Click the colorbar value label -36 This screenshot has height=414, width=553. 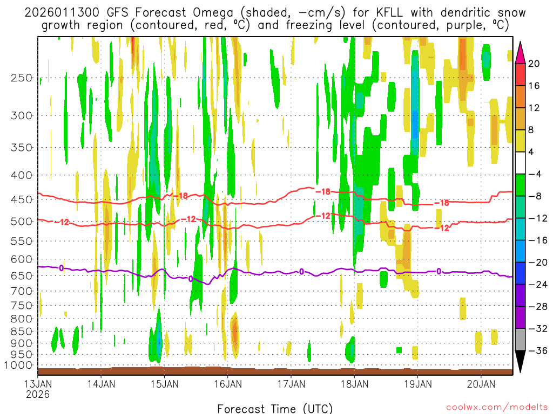click(x=538, y=350)
